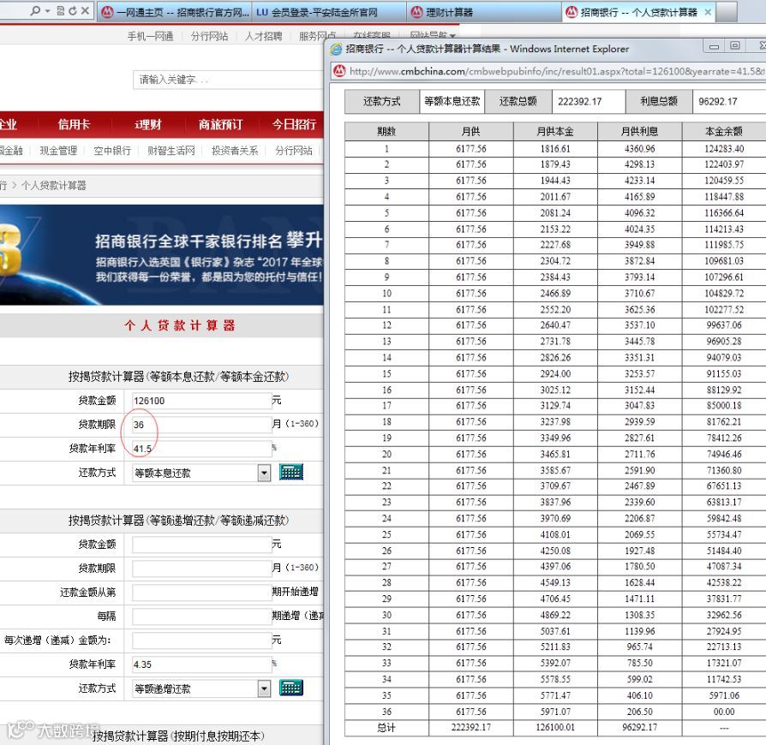Click the 人才招聘 link
The image size is (766, 745).
click(264, 36)
